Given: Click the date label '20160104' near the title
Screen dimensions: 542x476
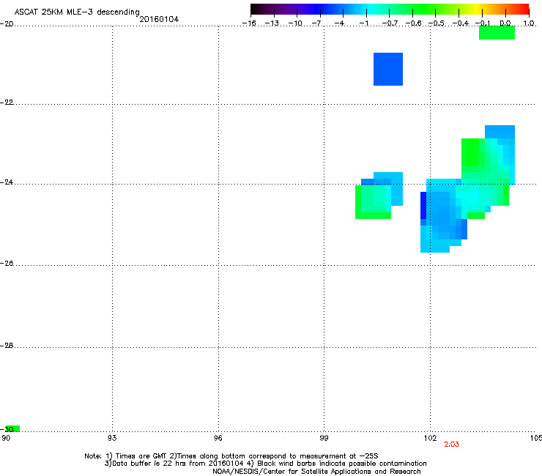Looking at the screenshot, I should click(159, 19).
